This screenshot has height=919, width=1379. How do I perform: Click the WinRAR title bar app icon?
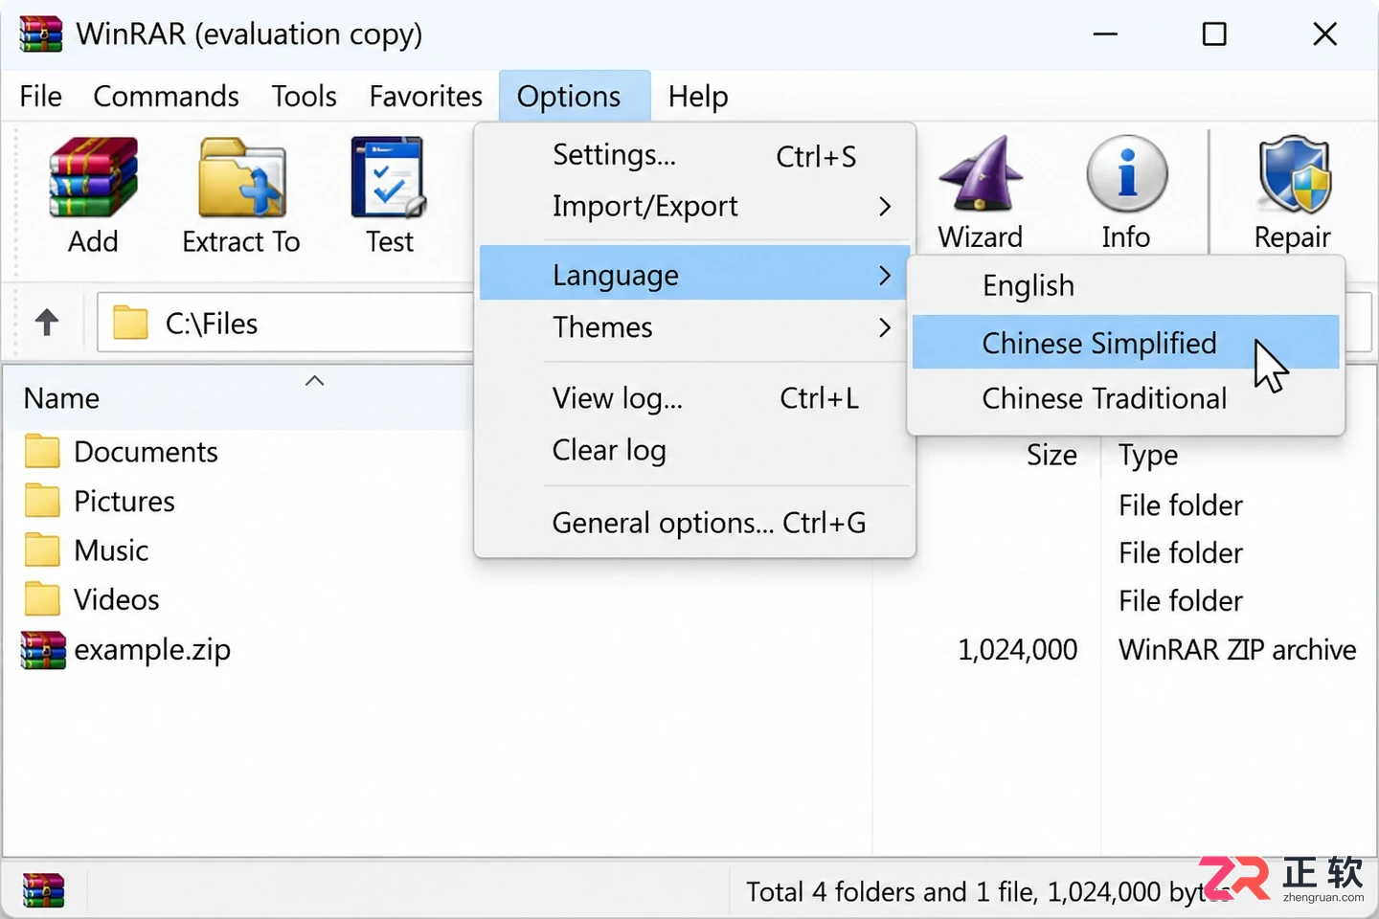coord(41,34)
